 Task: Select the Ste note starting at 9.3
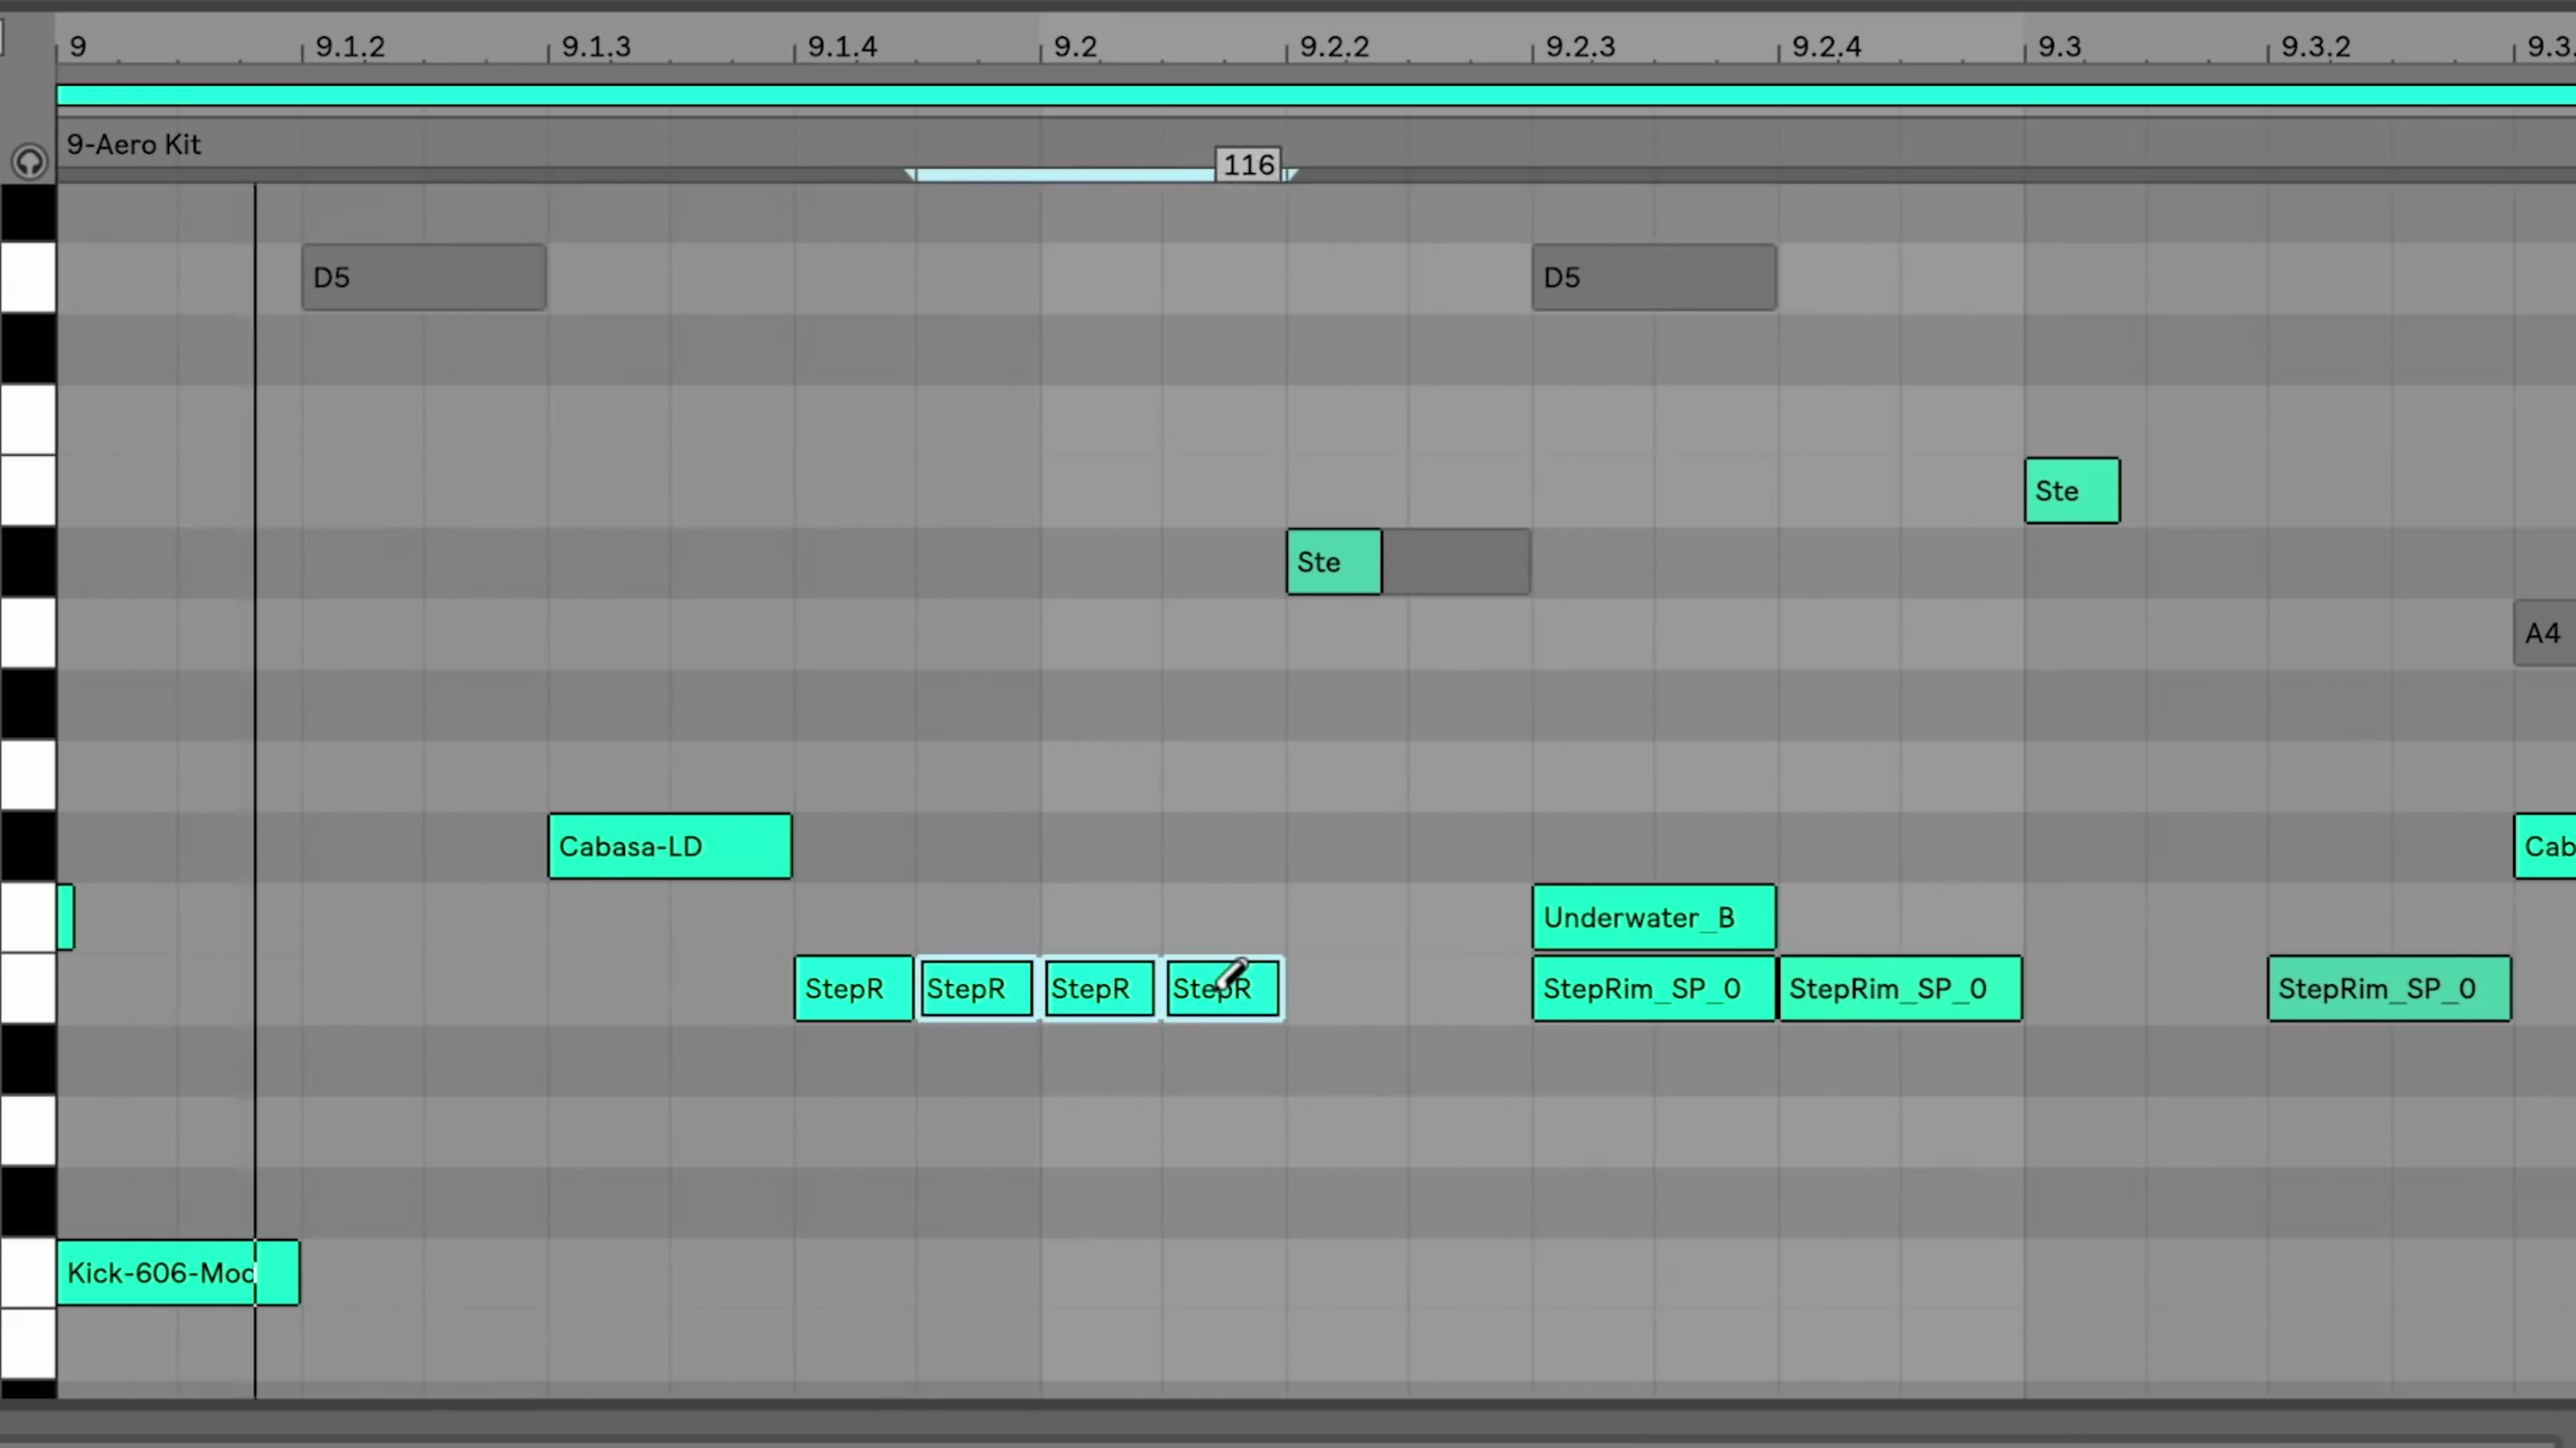[2072, 491]
